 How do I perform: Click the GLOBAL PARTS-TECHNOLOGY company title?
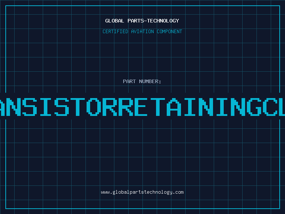(x=142, y=21)
